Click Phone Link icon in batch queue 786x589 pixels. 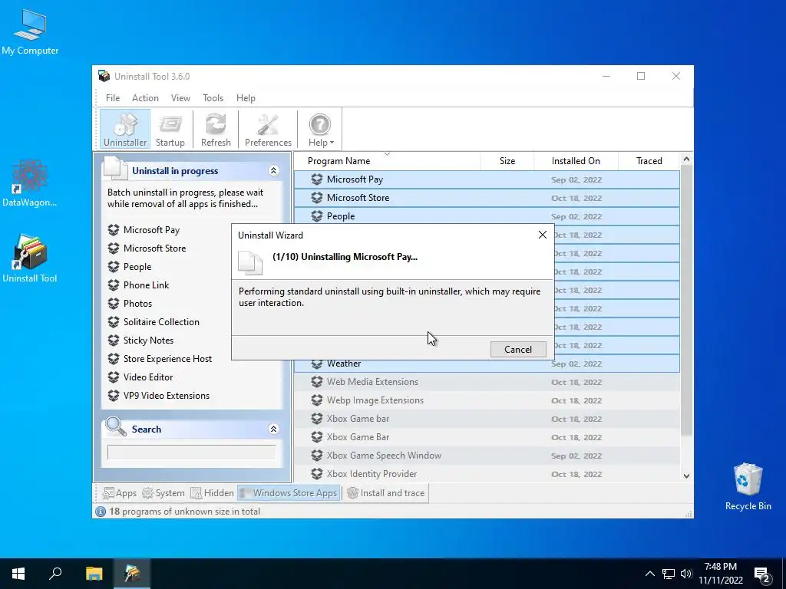(x=114, y=285)
